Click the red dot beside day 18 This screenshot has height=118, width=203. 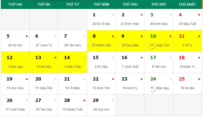(199, 58)
